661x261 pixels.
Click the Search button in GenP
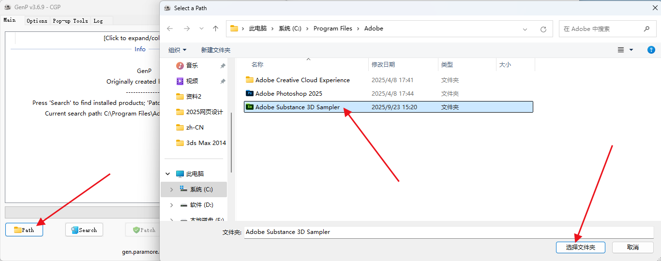[x=84, y=230]
